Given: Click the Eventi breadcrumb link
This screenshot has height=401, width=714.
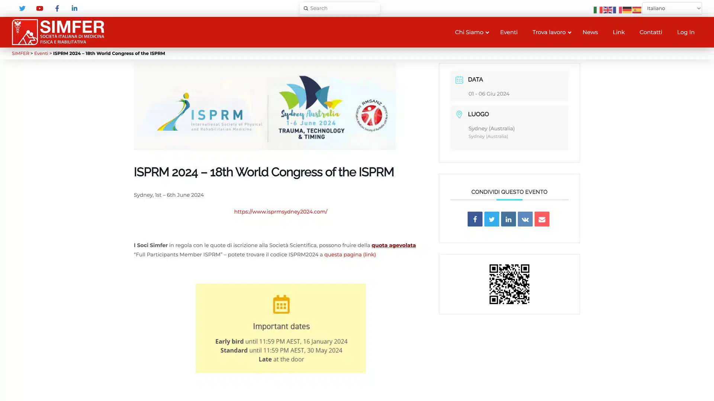Looking at the screenshot, I should (x=41, y=53).
